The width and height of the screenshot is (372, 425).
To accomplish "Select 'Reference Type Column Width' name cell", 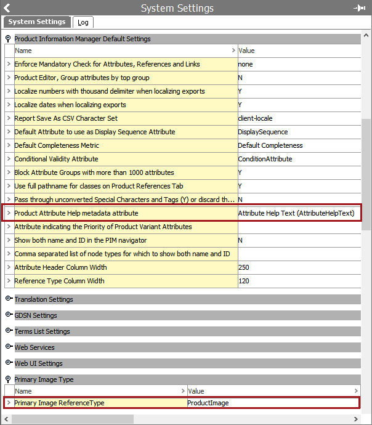I will [126, 281].
